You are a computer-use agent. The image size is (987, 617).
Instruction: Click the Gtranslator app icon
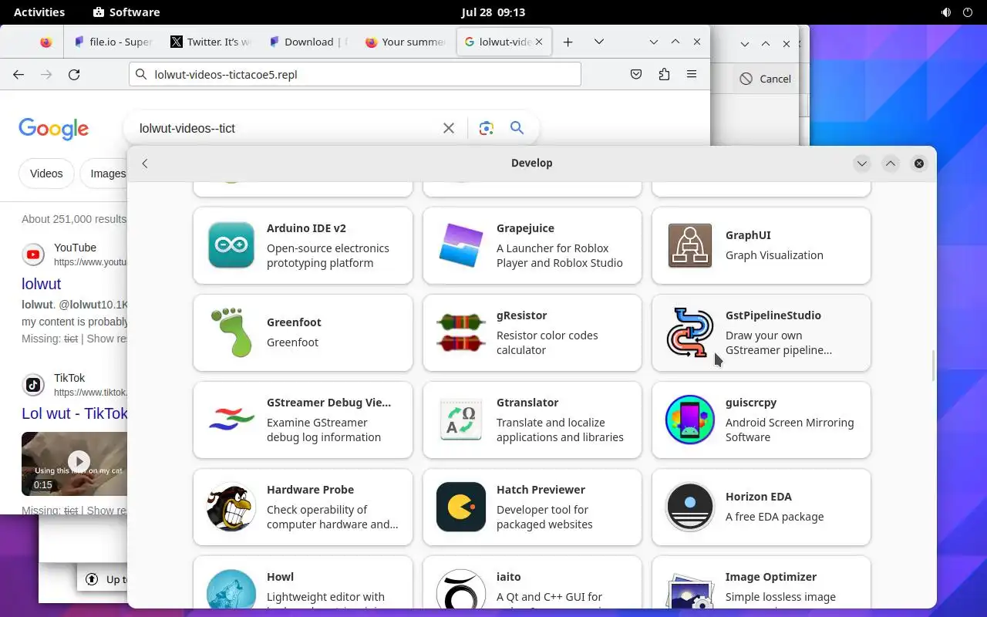(x=461, y=420)
